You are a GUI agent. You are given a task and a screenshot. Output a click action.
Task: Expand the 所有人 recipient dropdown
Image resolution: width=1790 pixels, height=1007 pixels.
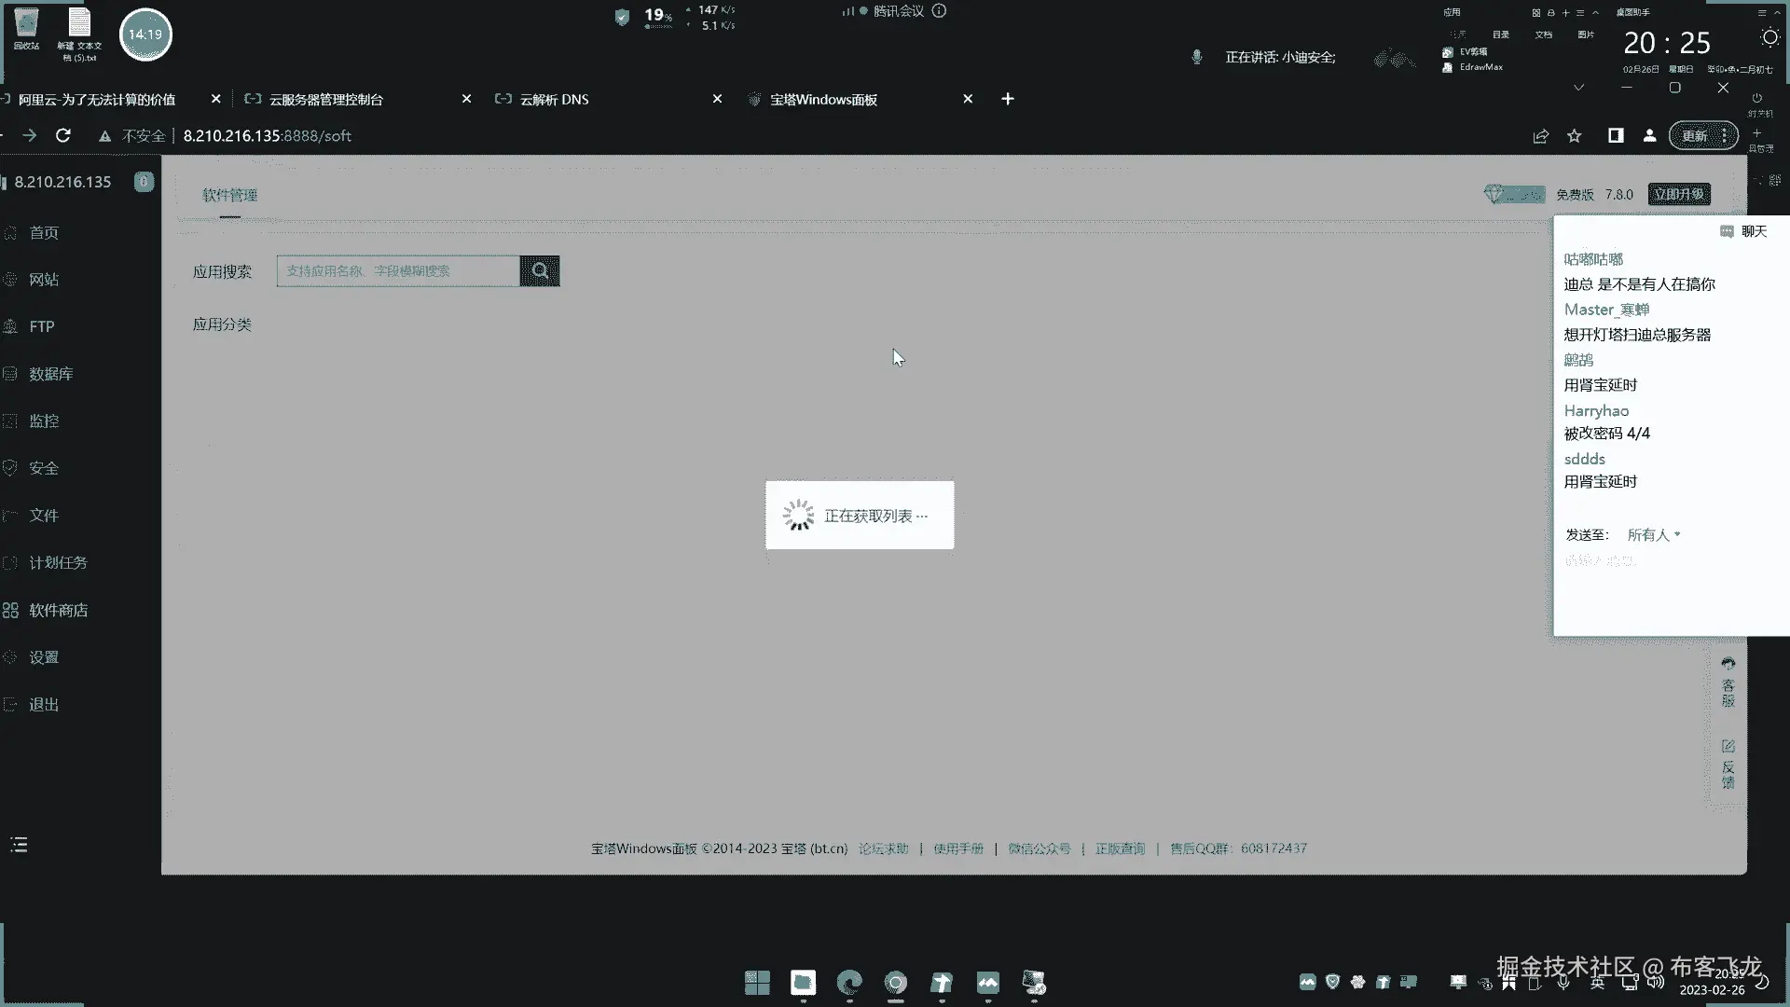(1653, 535)
